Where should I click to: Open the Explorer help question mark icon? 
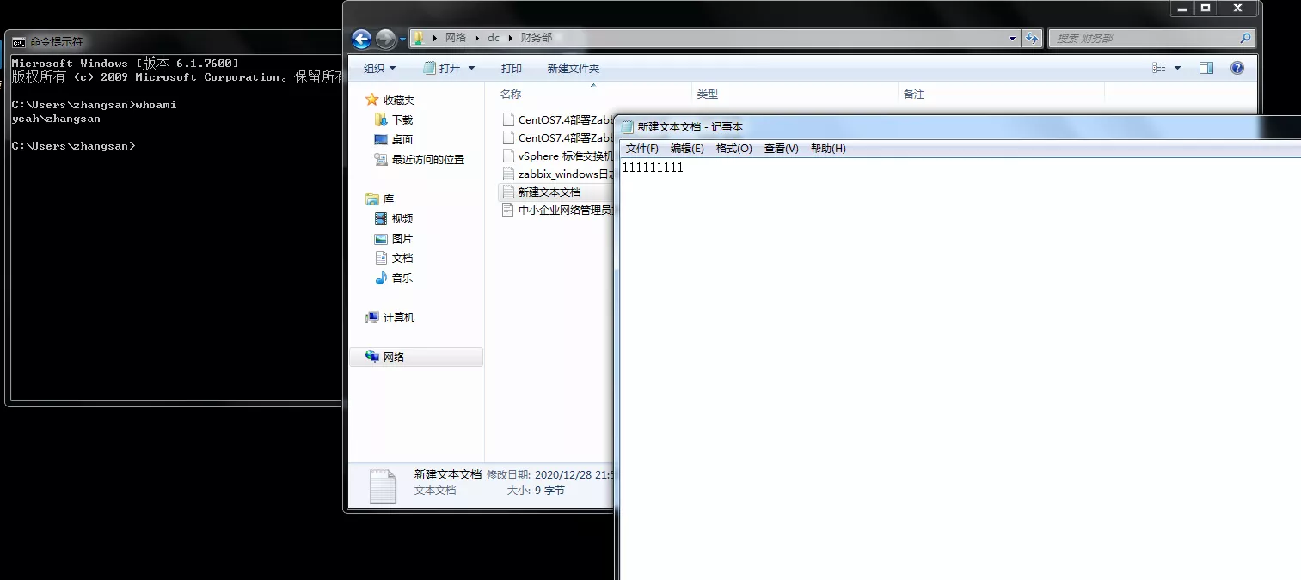[x=1237, y=68]
